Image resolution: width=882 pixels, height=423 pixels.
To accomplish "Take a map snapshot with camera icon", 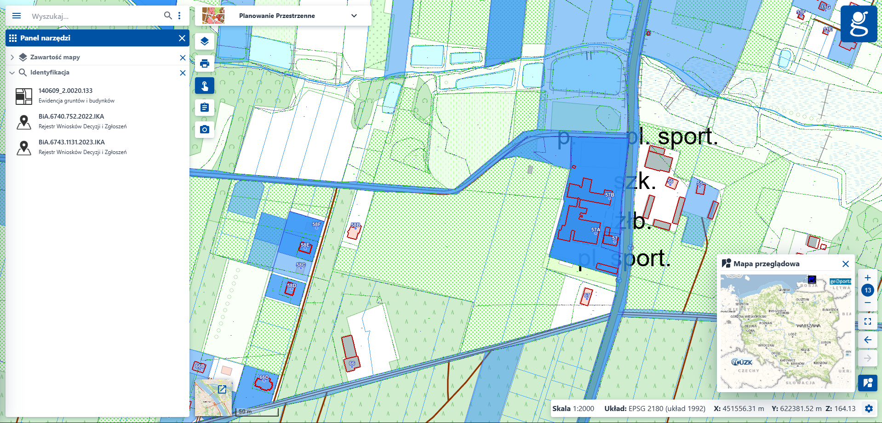I will click(x=205, y=130).
